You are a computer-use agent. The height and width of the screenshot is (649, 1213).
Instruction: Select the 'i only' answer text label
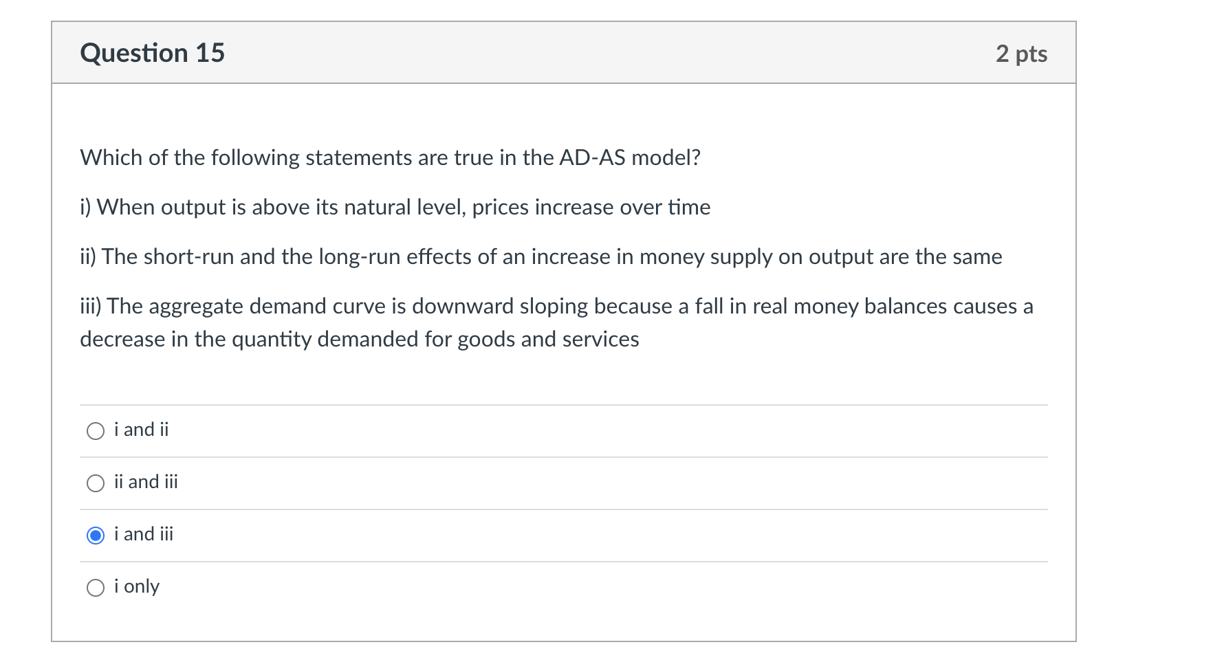click(x=136, y=586)
